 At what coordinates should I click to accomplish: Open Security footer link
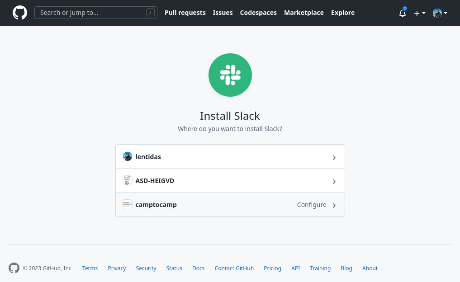(146, 268)
